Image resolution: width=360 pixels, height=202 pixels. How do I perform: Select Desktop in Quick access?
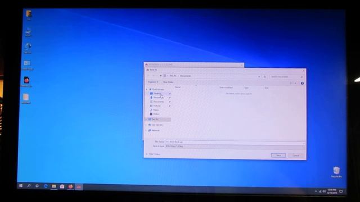[157, 94]
